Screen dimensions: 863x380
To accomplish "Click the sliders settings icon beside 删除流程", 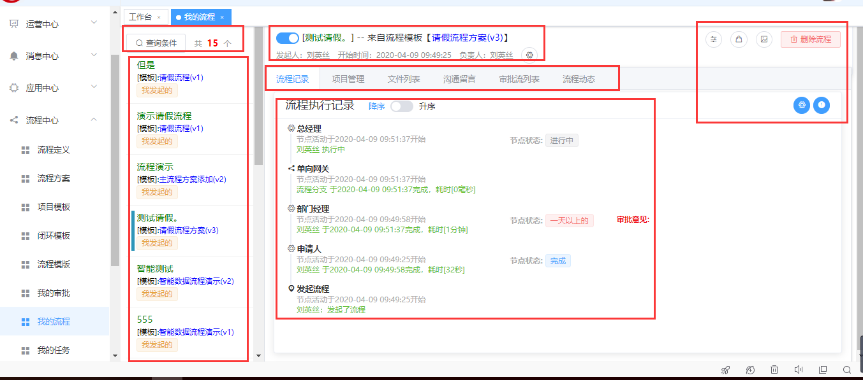I will (714, 39).
